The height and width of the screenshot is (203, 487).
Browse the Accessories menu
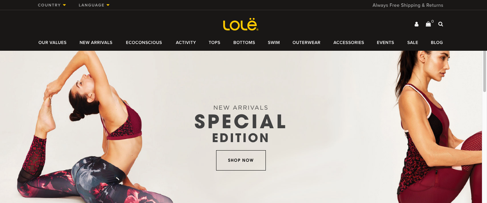point(349,43)
